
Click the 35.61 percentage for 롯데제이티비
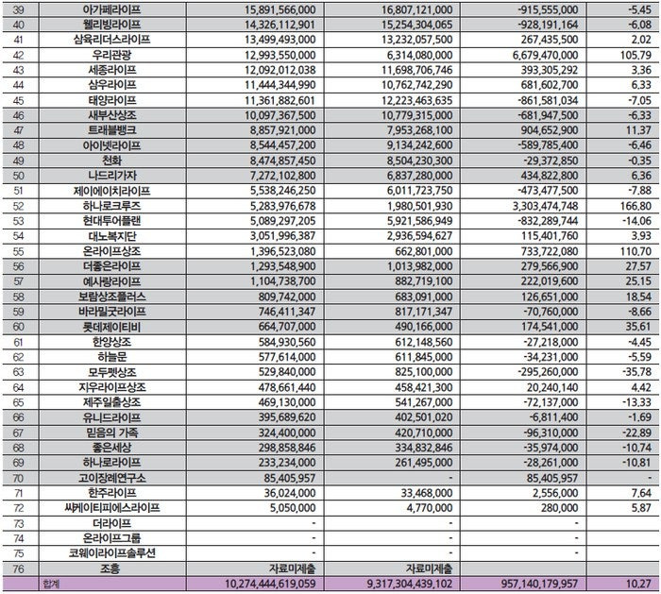(x=638, y=327)
